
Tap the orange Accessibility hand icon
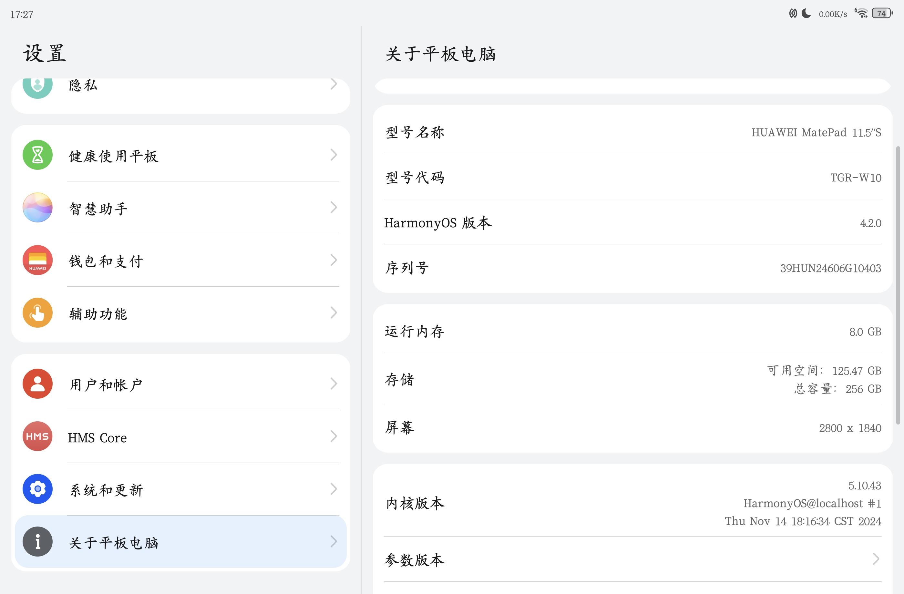point(37,313)
